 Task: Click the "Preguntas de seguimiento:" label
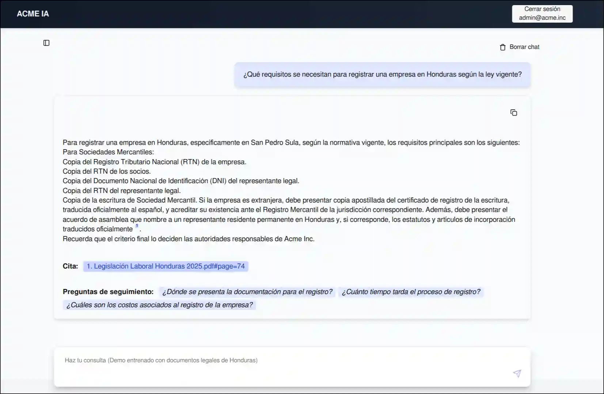click(108, 292)
